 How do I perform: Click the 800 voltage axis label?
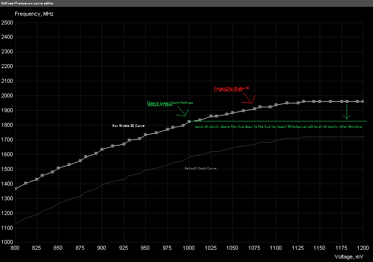pyautogui.click(x=15, y=248)
